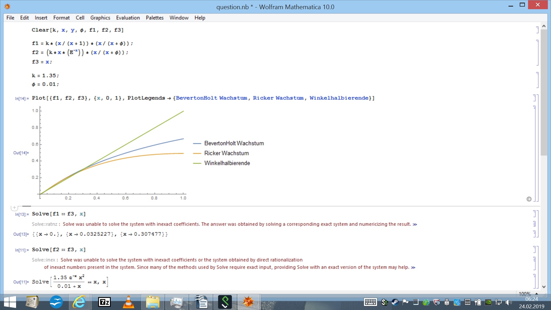
Task: Open the on-screen keyboard tray icon
Action: (x=370, y=302)
